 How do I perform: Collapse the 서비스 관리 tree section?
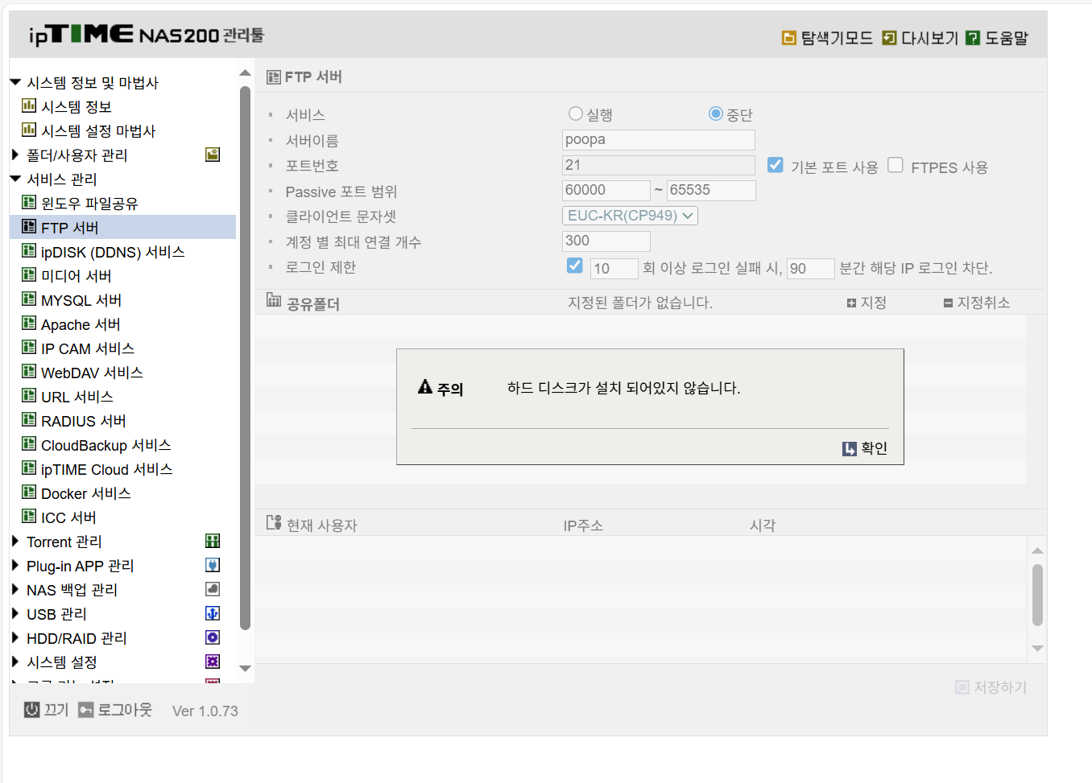pos(15,179)
